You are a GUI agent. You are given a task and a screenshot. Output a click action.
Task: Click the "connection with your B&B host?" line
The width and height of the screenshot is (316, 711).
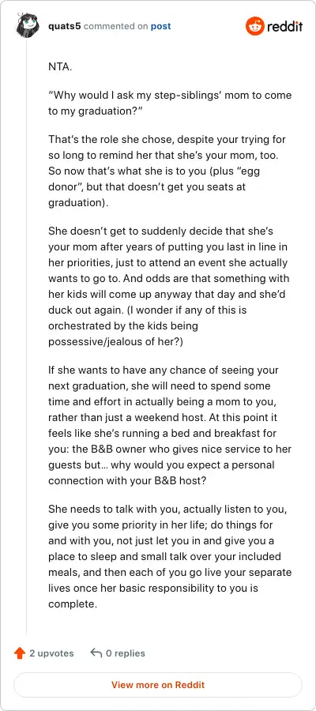(127, 480)
